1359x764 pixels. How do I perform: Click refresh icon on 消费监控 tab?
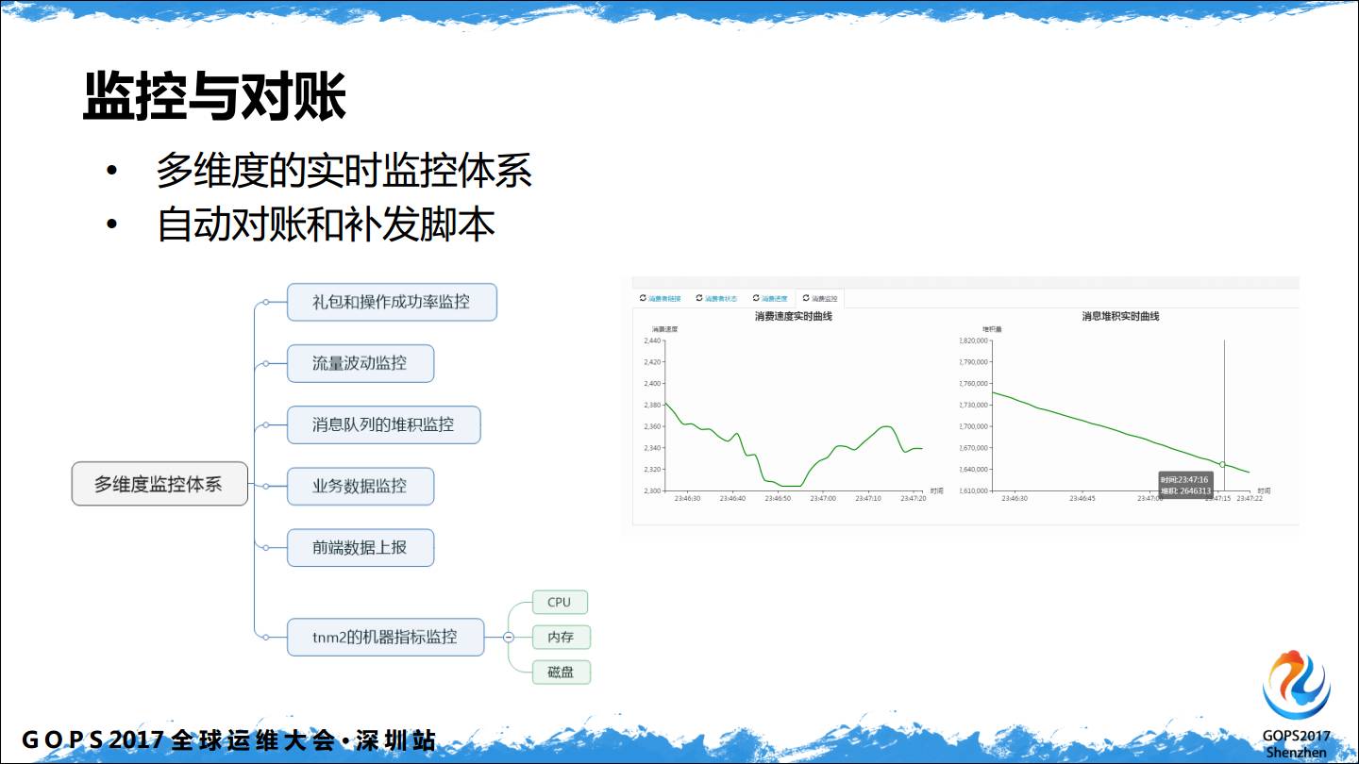[x=806, y=298]
